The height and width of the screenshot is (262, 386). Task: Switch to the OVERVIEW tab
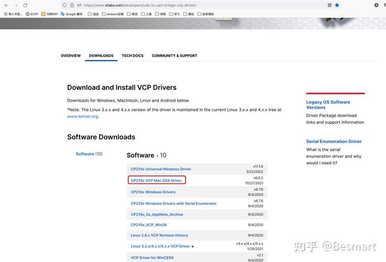tap(71, 56)
